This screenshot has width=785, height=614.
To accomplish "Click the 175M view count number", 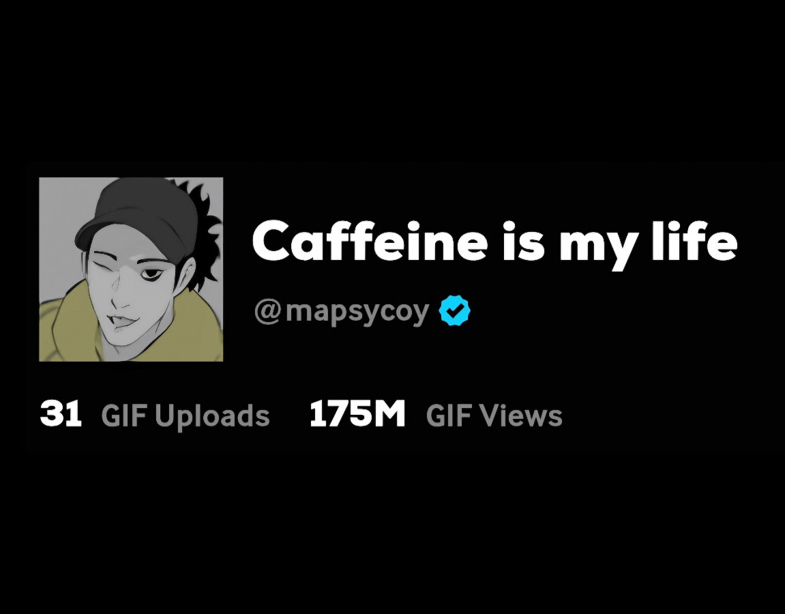I will [x=357, y=414].
